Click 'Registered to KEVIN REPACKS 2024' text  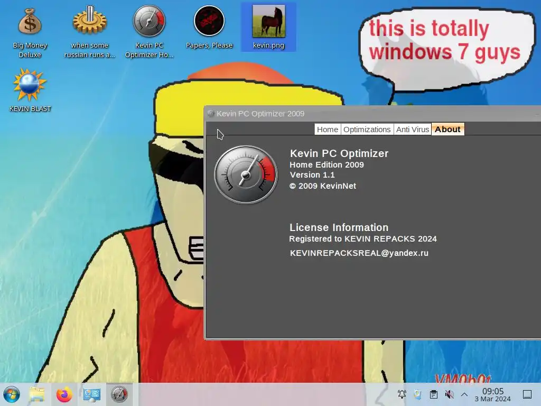[363, 239]
